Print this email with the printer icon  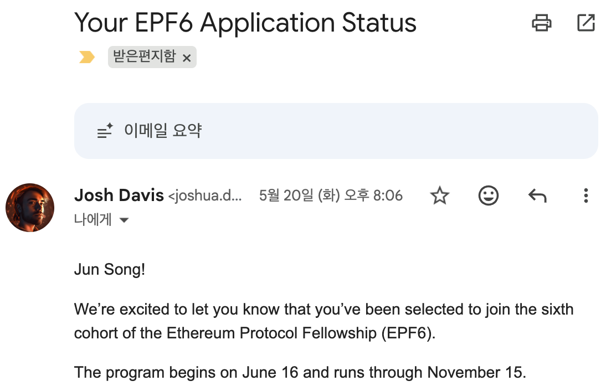click(x=541, y=23)
